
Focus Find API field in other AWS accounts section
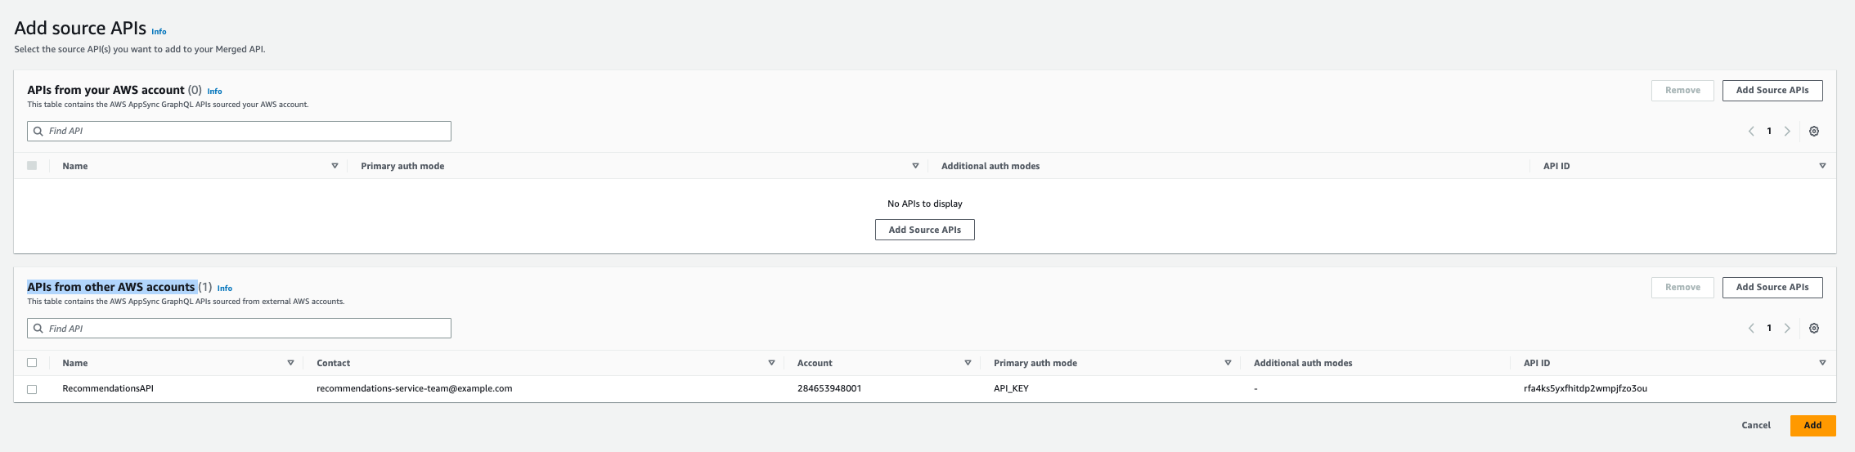(239, 329)
